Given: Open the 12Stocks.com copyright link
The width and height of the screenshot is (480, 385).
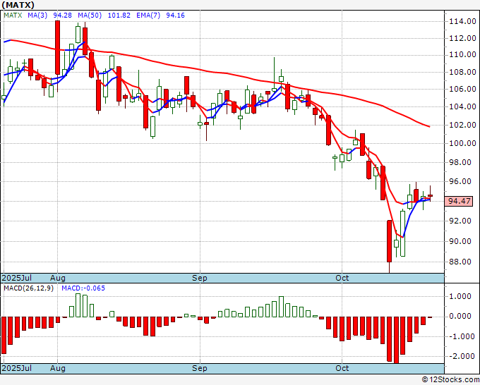Looking at the screenshot, I should [x=450, y=379].
